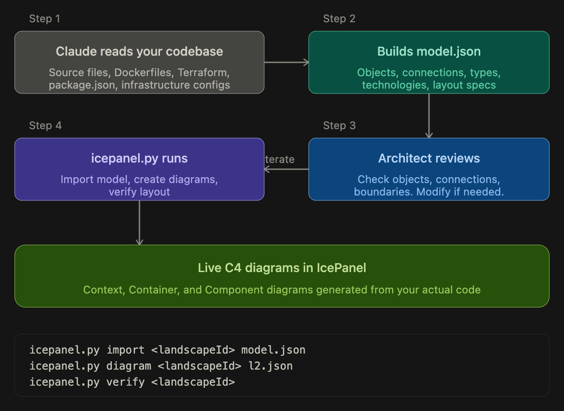The height and width of the screenshot is (411, 564).
Task: Click 'boundaries. Modify if needed.' text
Action: pyautogui.click(x=429, y=192)
